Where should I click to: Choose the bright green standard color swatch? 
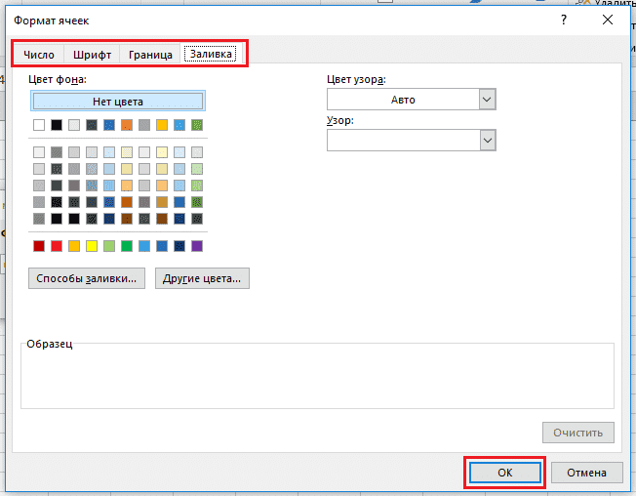[x=127, y=246]
